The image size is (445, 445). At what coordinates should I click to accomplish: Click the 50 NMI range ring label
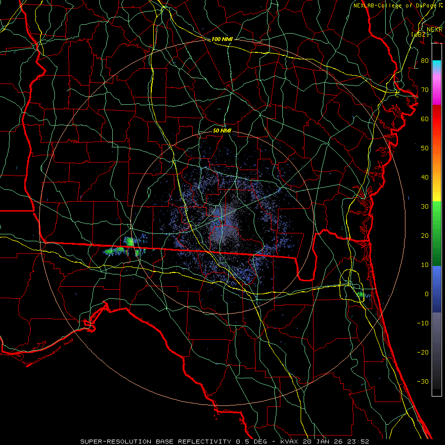point(222,131)
